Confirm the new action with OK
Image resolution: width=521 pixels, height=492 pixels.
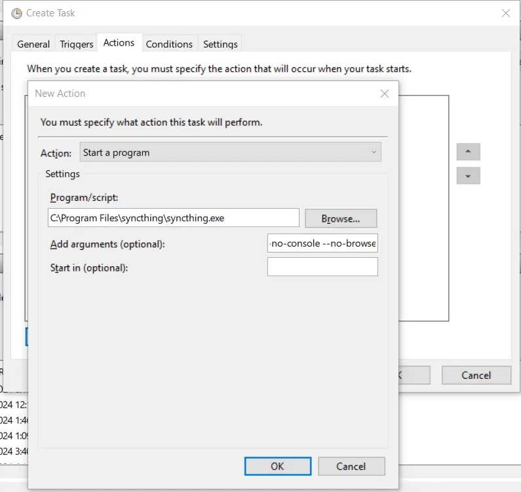pyautogui.click(x=277, y=466)
